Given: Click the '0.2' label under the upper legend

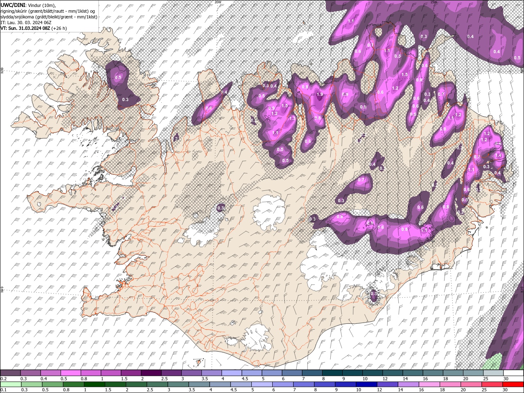Looking at the screenshot, I should coord(3,379).
